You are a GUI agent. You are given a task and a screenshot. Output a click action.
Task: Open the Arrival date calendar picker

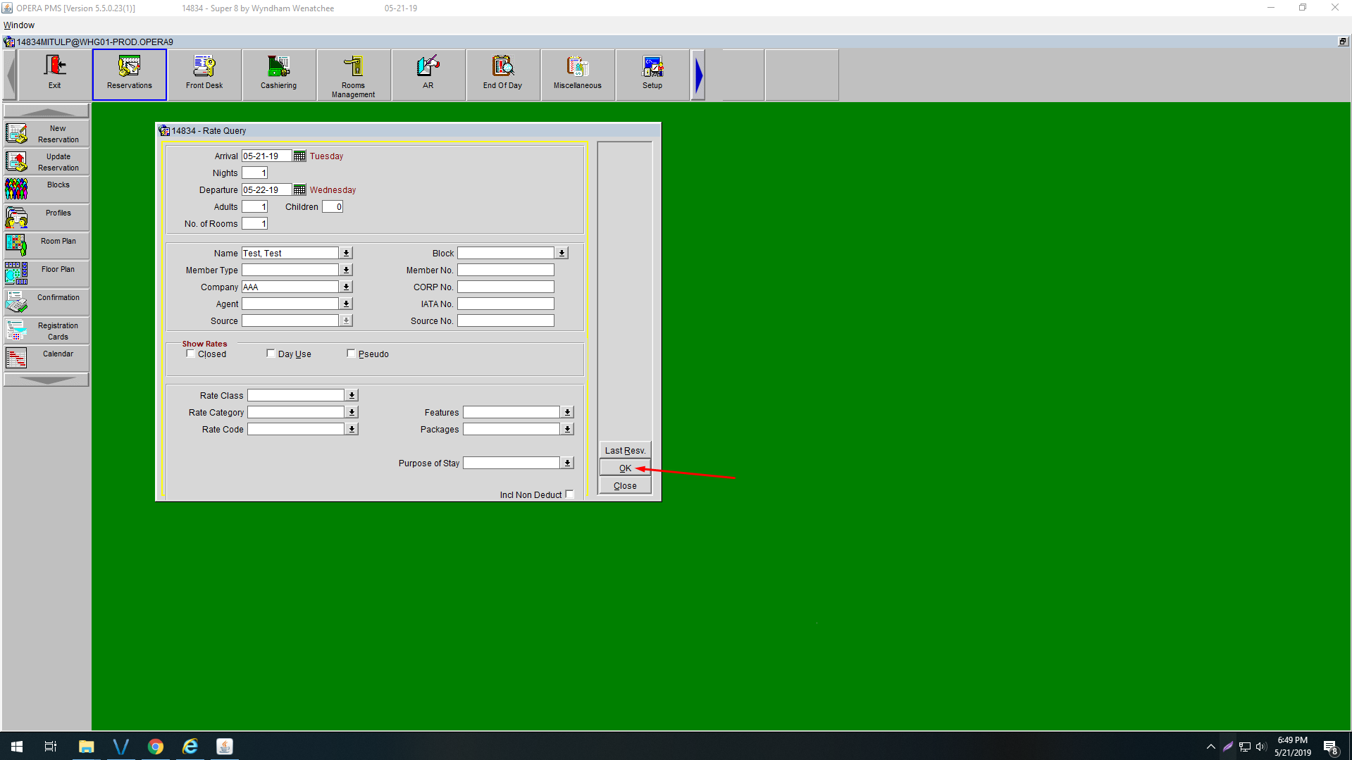pos(299,156)
